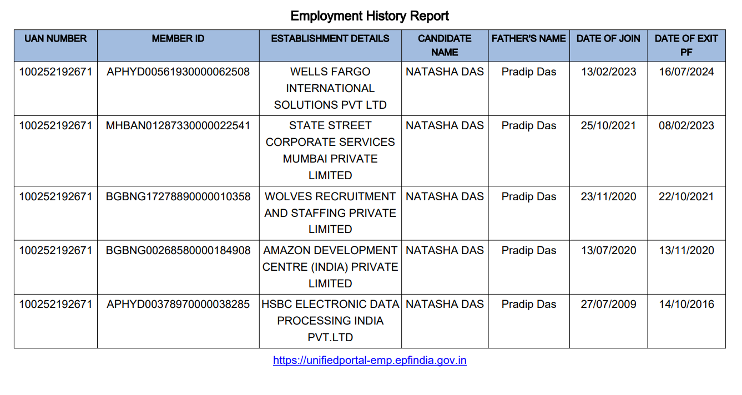The width and height of the screenshot is (742, 395).
Task: Select the ESTABLISHMENT DETAILS column header
Action: (x=330, y=39)
